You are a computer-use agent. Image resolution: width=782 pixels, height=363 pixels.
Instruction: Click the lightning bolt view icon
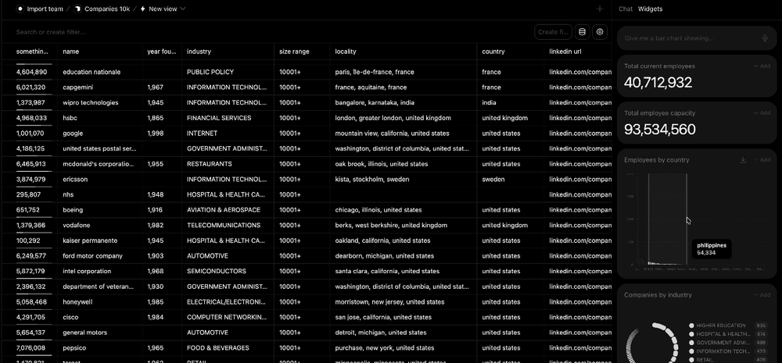pos(142,9)
